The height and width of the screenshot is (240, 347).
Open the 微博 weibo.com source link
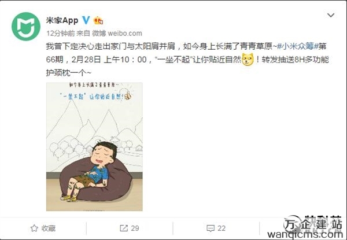(117, 34)
